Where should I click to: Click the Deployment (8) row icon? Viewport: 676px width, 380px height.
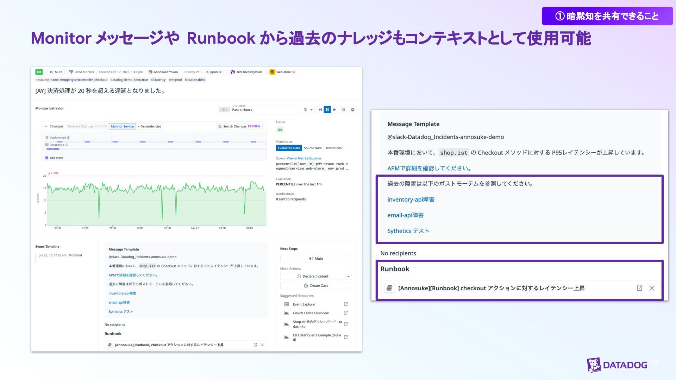coord(47,138)
